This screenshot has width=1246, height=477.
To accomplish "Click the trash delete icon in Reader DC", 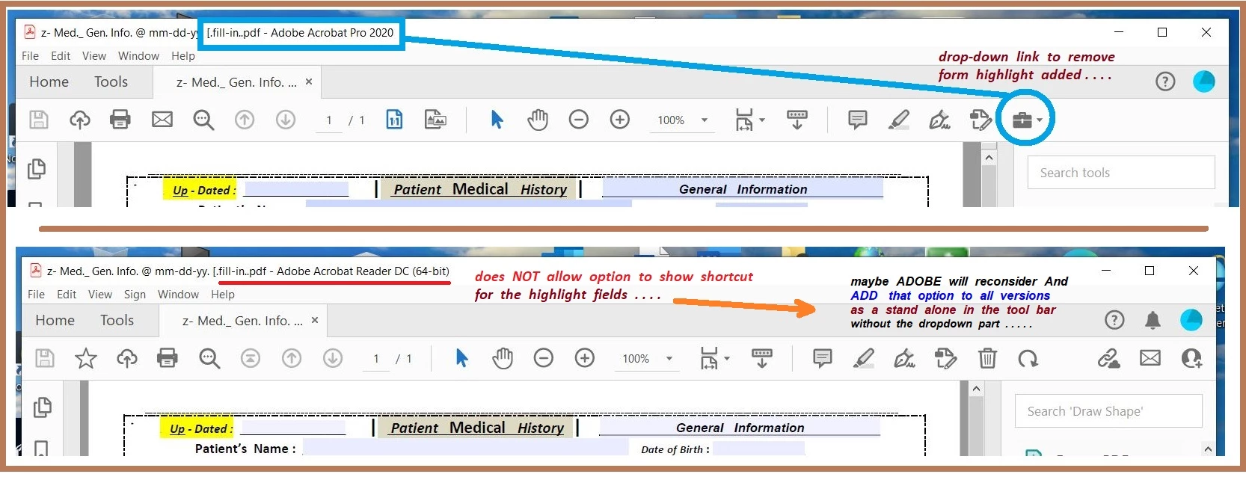I will [x=987, y=359].
